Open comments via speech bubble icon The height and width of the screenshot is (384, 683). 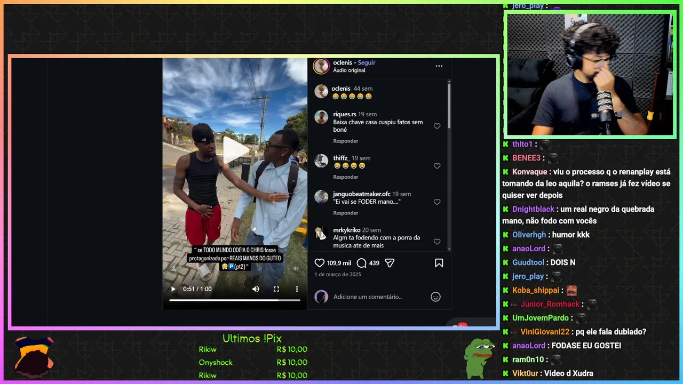(361, 263)
